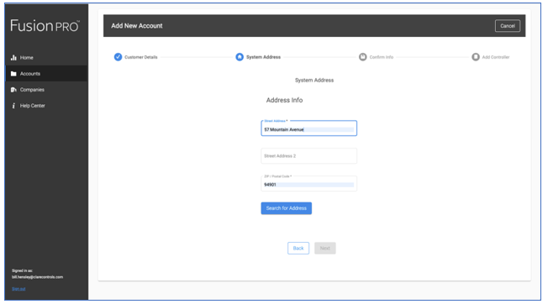Click the Home bar chart icon
The height and width of the screenshot is (304, 548).
click(x=13, y=58)
